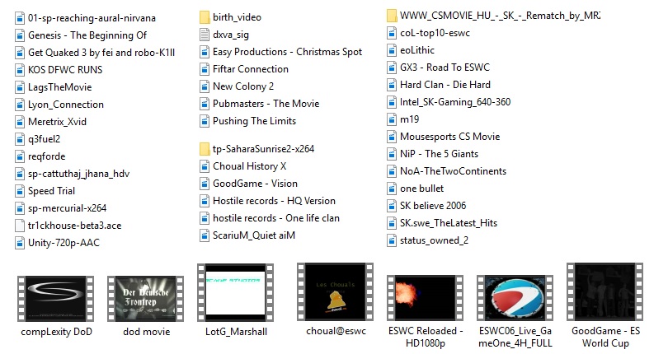This screenshot has width=668, height=354.
Task: Select the ScariuM_Quiet aiM file icon
Action: (205, 235)
